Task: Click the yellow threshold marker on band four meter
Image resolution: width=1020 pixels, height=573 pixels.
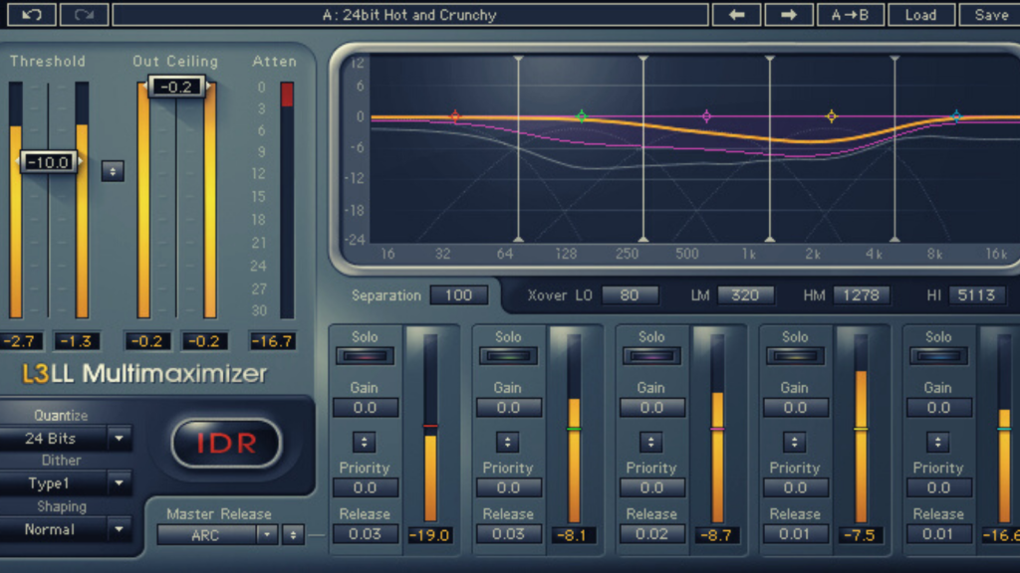Action: tap(861, 429)
